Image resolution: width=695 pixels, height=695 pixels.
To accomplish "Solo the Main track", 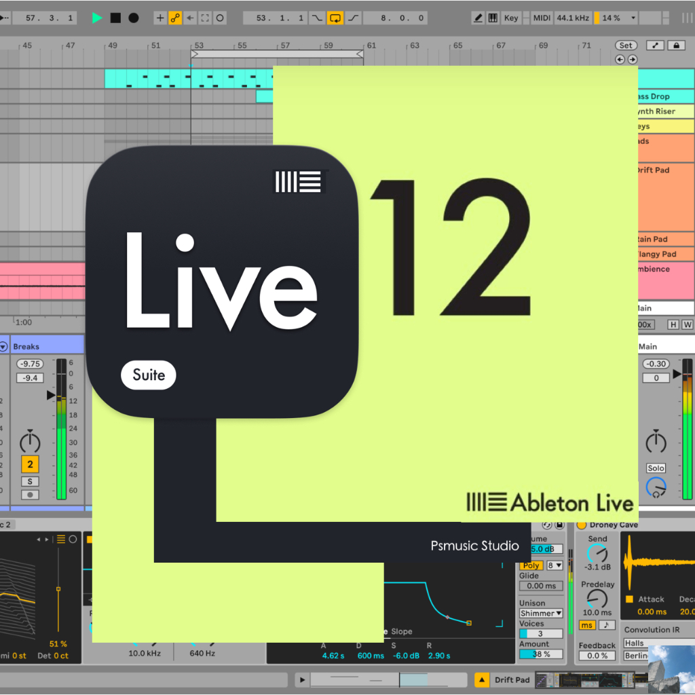I will click(x=656, y=468).
